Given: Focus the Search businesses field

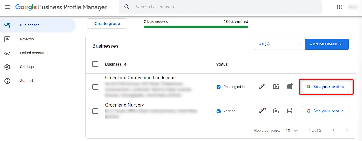Looking at the screenshot, I should (x=220, y=7).
